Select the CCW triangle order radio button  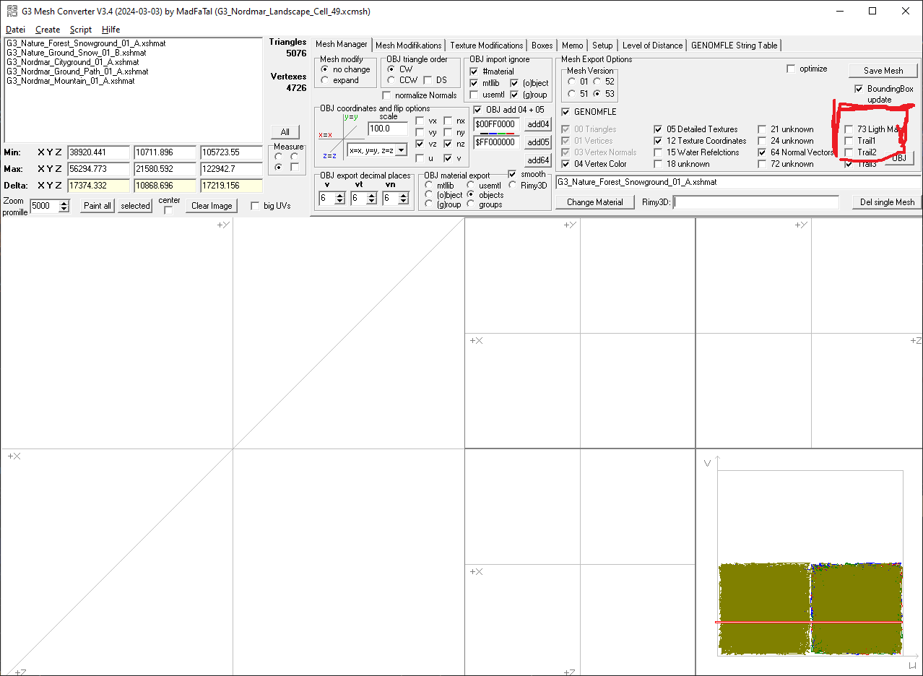(391, 80)
